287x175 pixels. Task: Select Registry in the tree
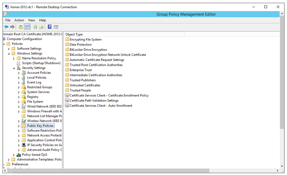[x=33, y=97]
